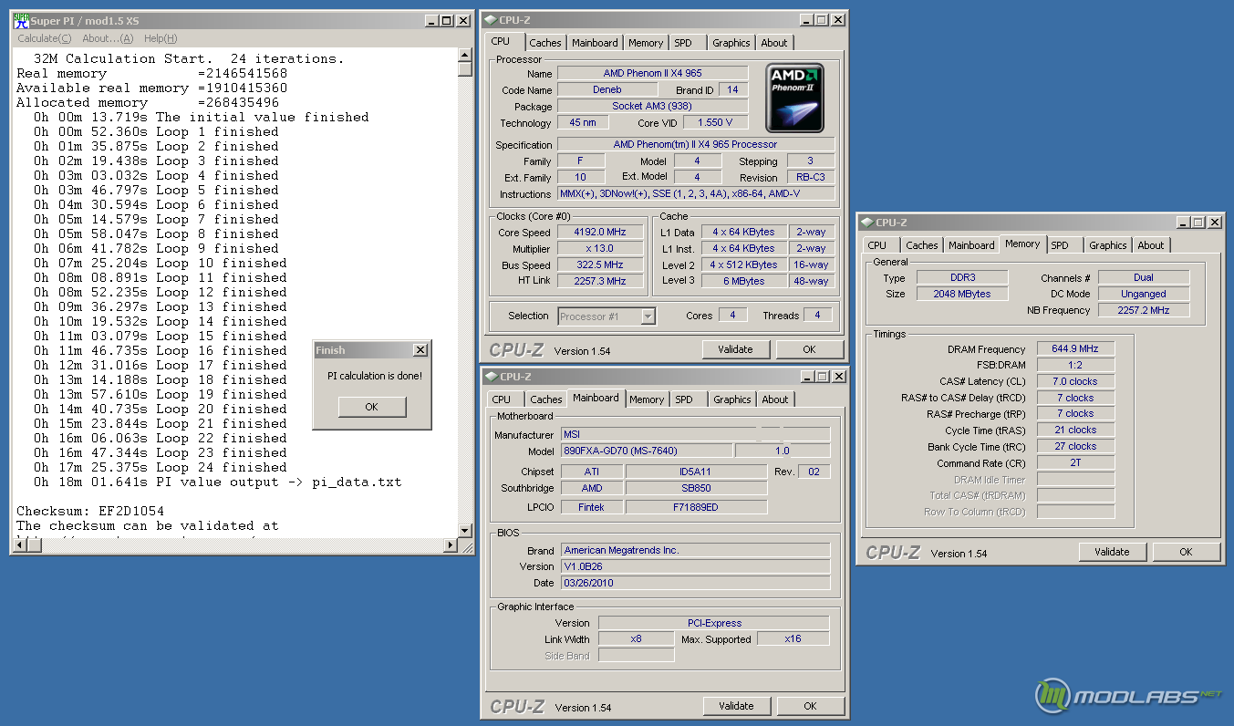Open About tab in CPU window
The width and height of the screenshot is (1234, 726).
(774, 43)
